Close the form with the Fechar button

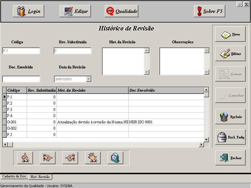click(x=230, y=158)
